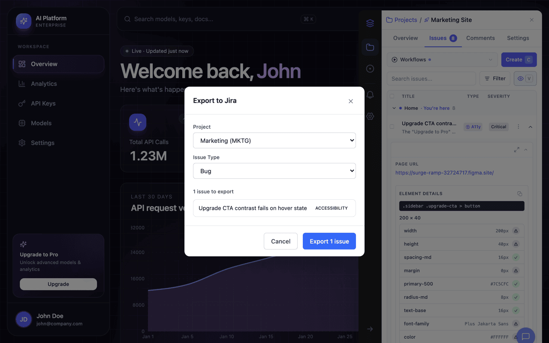The height and width of the screenshot is (343, 549).
Task: Click the layers stack icon in the icon rail
Action: (x=370, y=24)
